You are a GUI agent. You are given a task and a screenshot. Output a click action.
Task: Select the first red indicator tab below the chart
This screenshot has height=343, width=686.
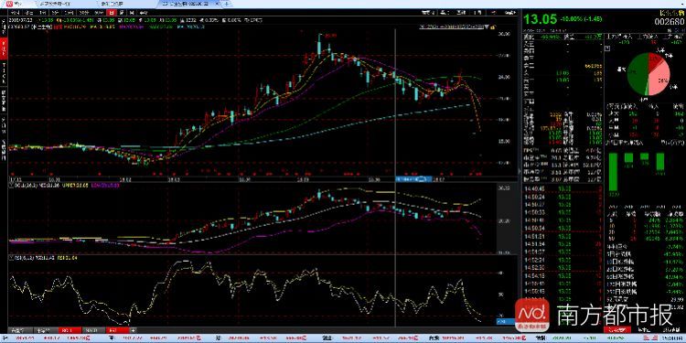(x=70, y=330)
